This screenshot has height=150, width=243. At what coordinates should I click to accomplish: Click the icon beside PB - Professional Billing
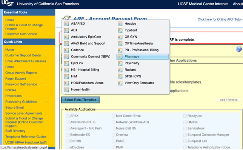[x=120, y=50]
